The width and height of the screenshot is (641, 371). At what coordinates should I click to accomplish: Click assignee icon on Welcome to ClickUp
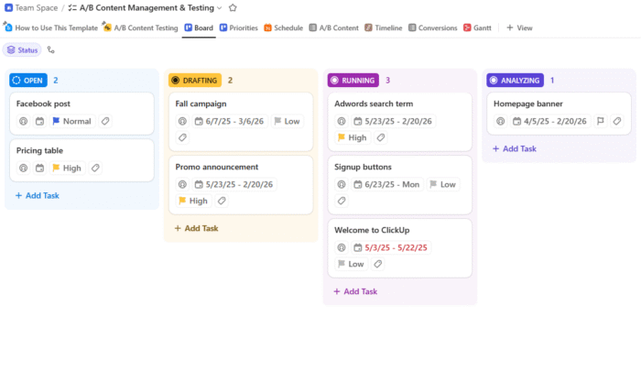(x=342, y=247)
